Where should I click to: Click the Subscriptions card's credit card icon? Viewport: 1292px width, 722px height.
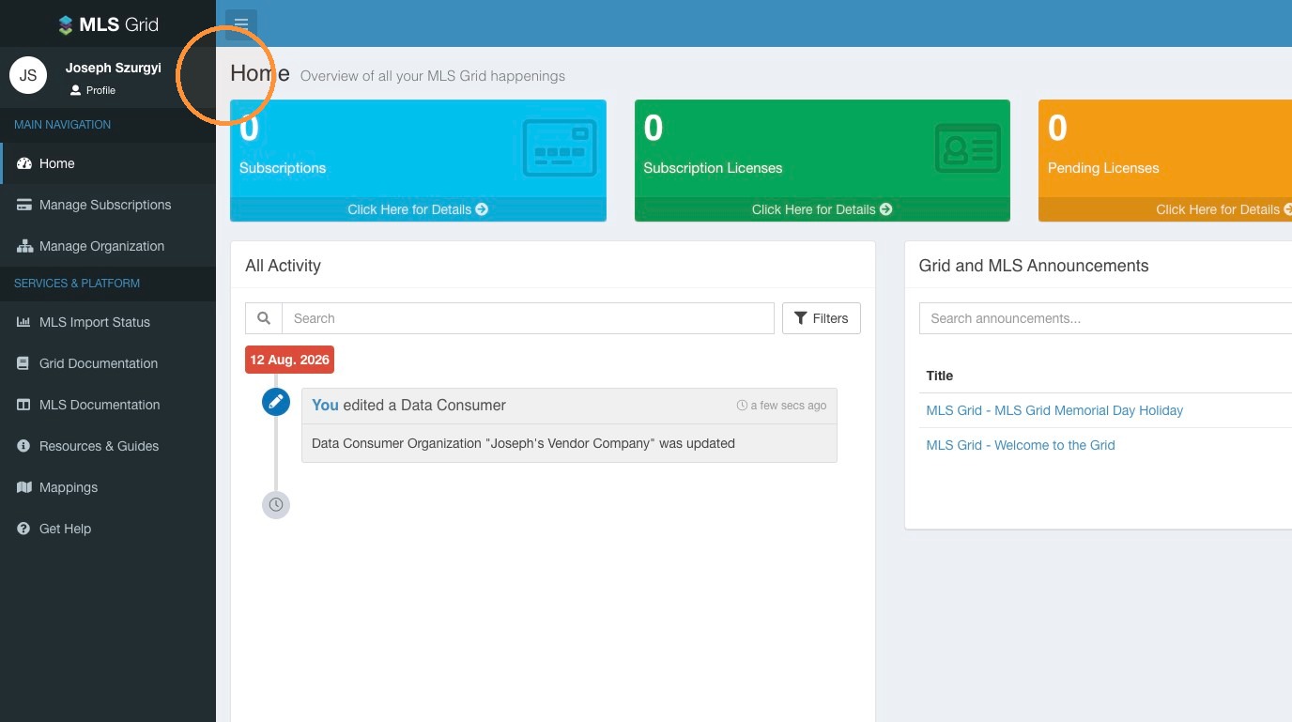(560, 147)
